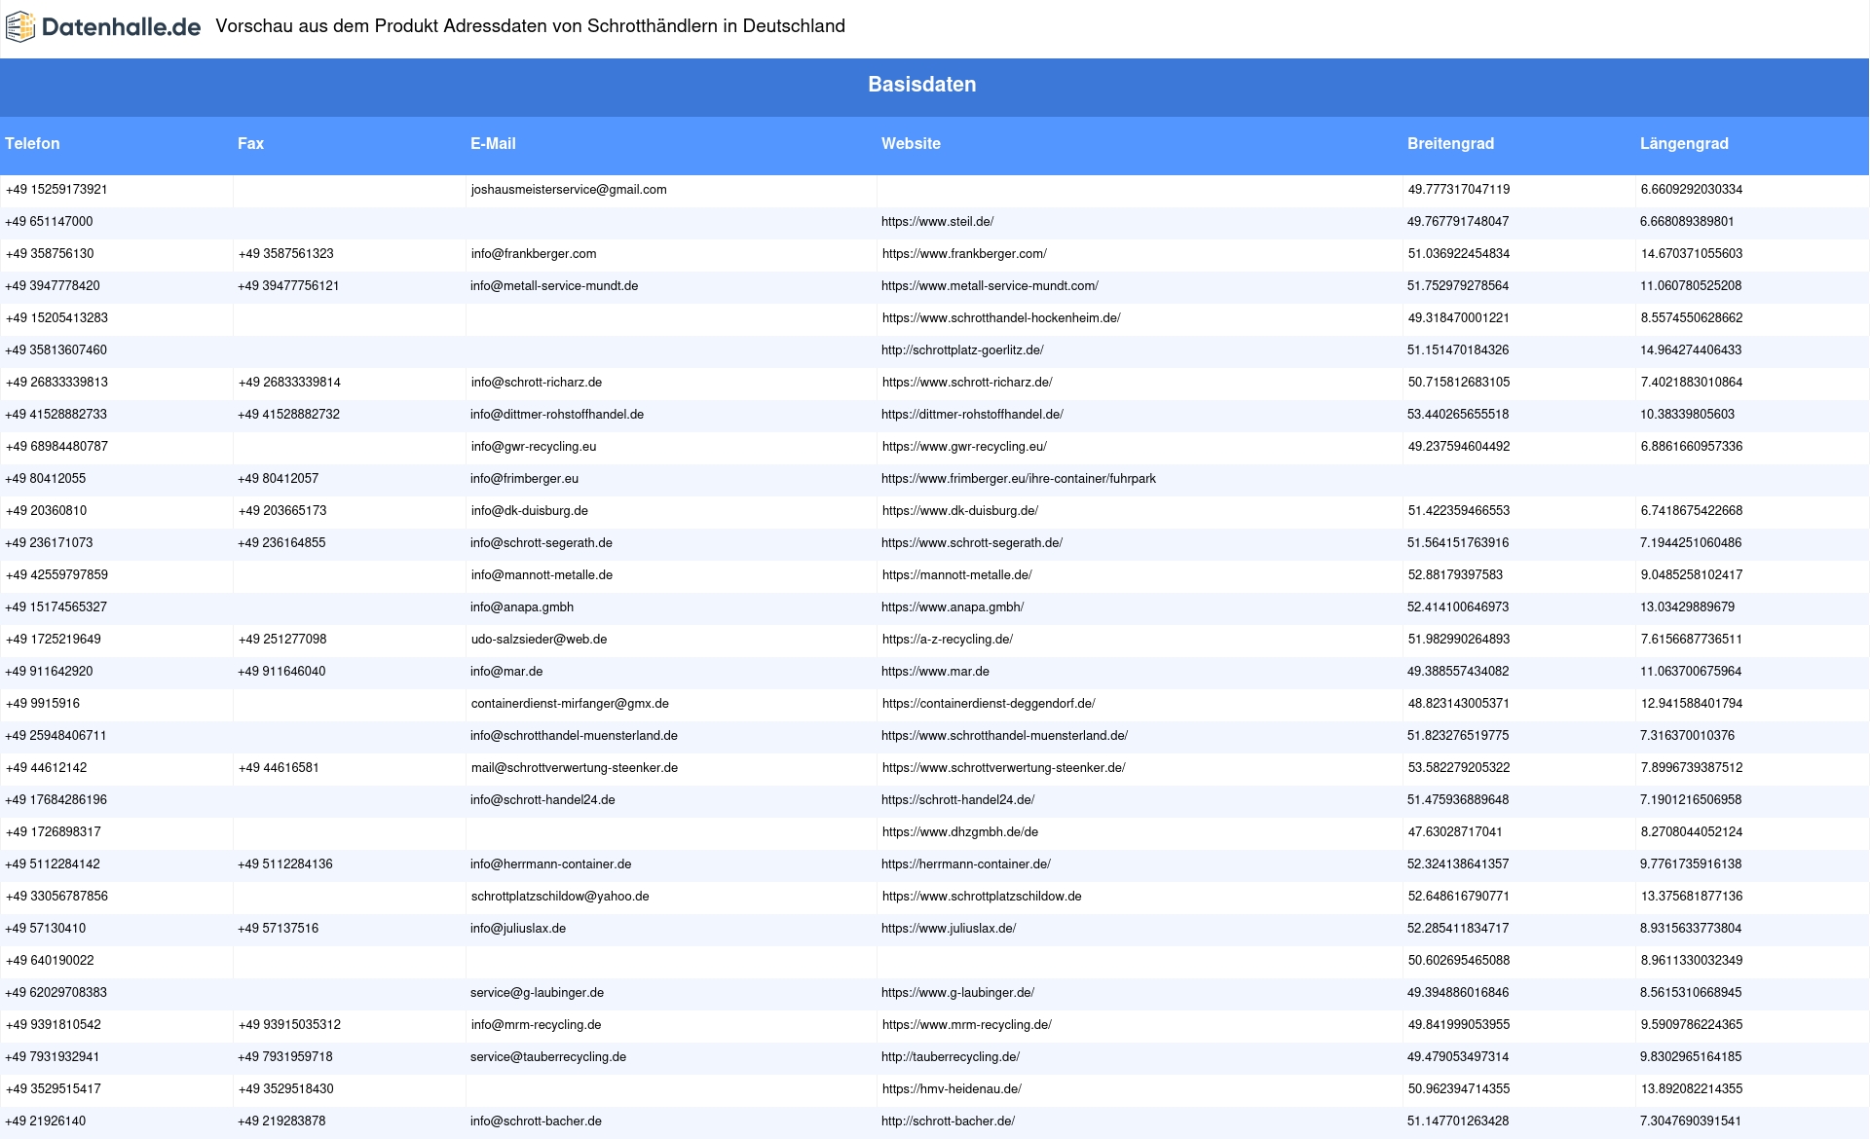Click the E-Mail column header
This screenshot has width=1870, height=1139.
(x=493, y=144)
